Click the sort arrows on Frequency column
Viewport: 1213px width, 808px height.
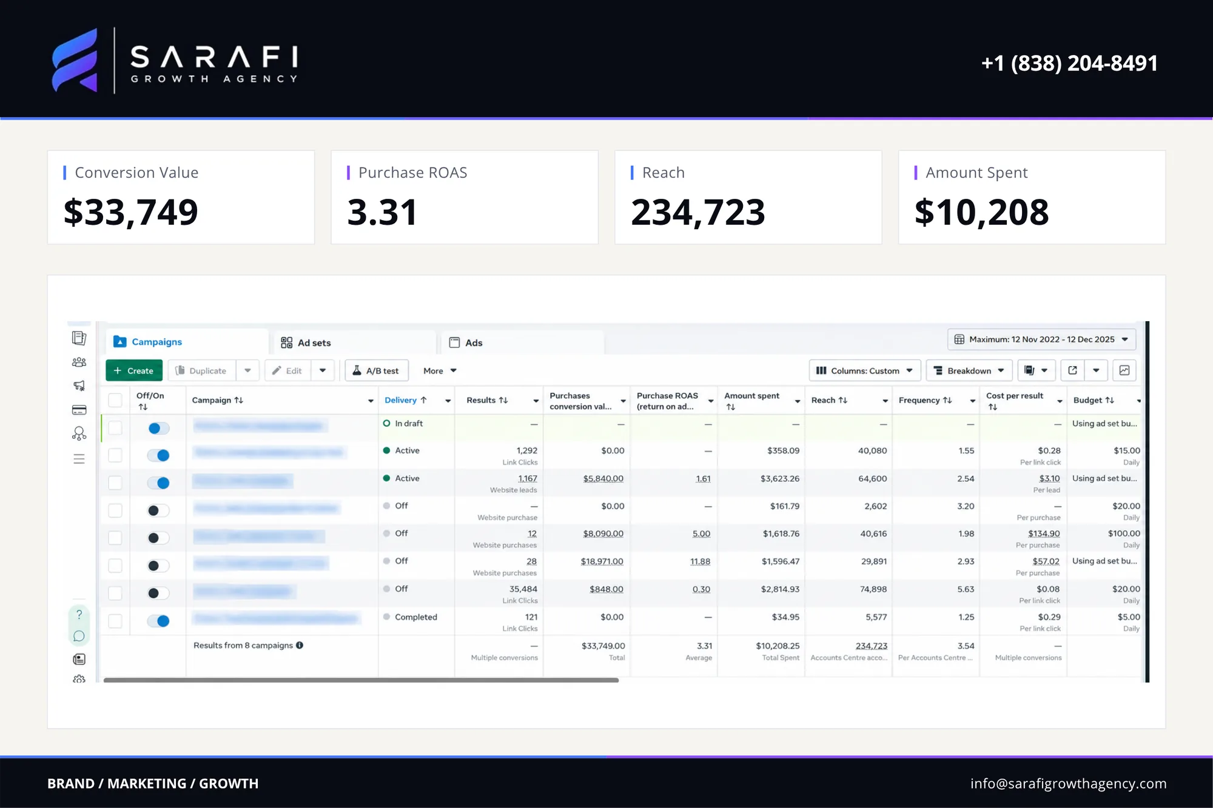tap(947, 400)
